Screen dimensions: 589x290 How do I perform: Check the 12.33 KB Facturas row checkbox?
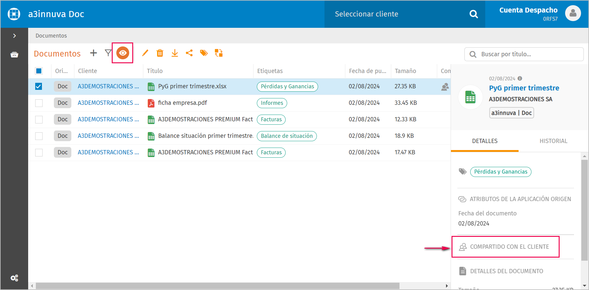(39, 119)
